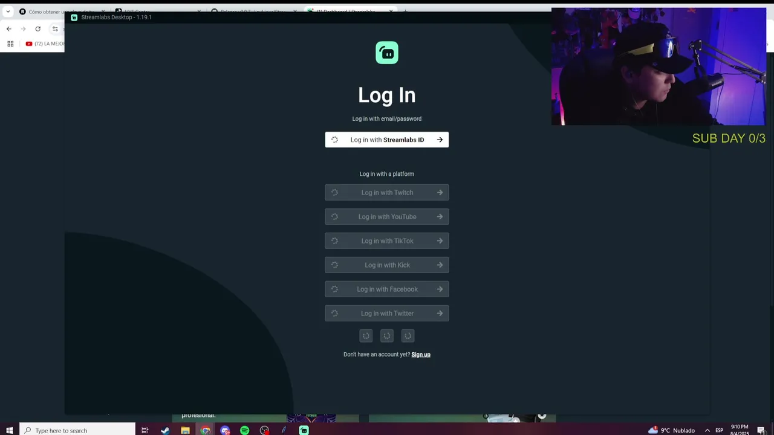Open Streamlabs from the taskbar

click(304, 430)
